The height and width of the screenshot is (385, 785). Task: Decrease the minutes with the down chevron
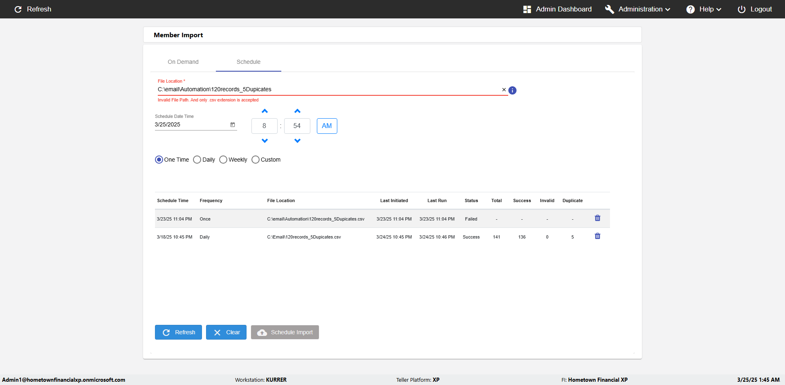click(297, 141)
